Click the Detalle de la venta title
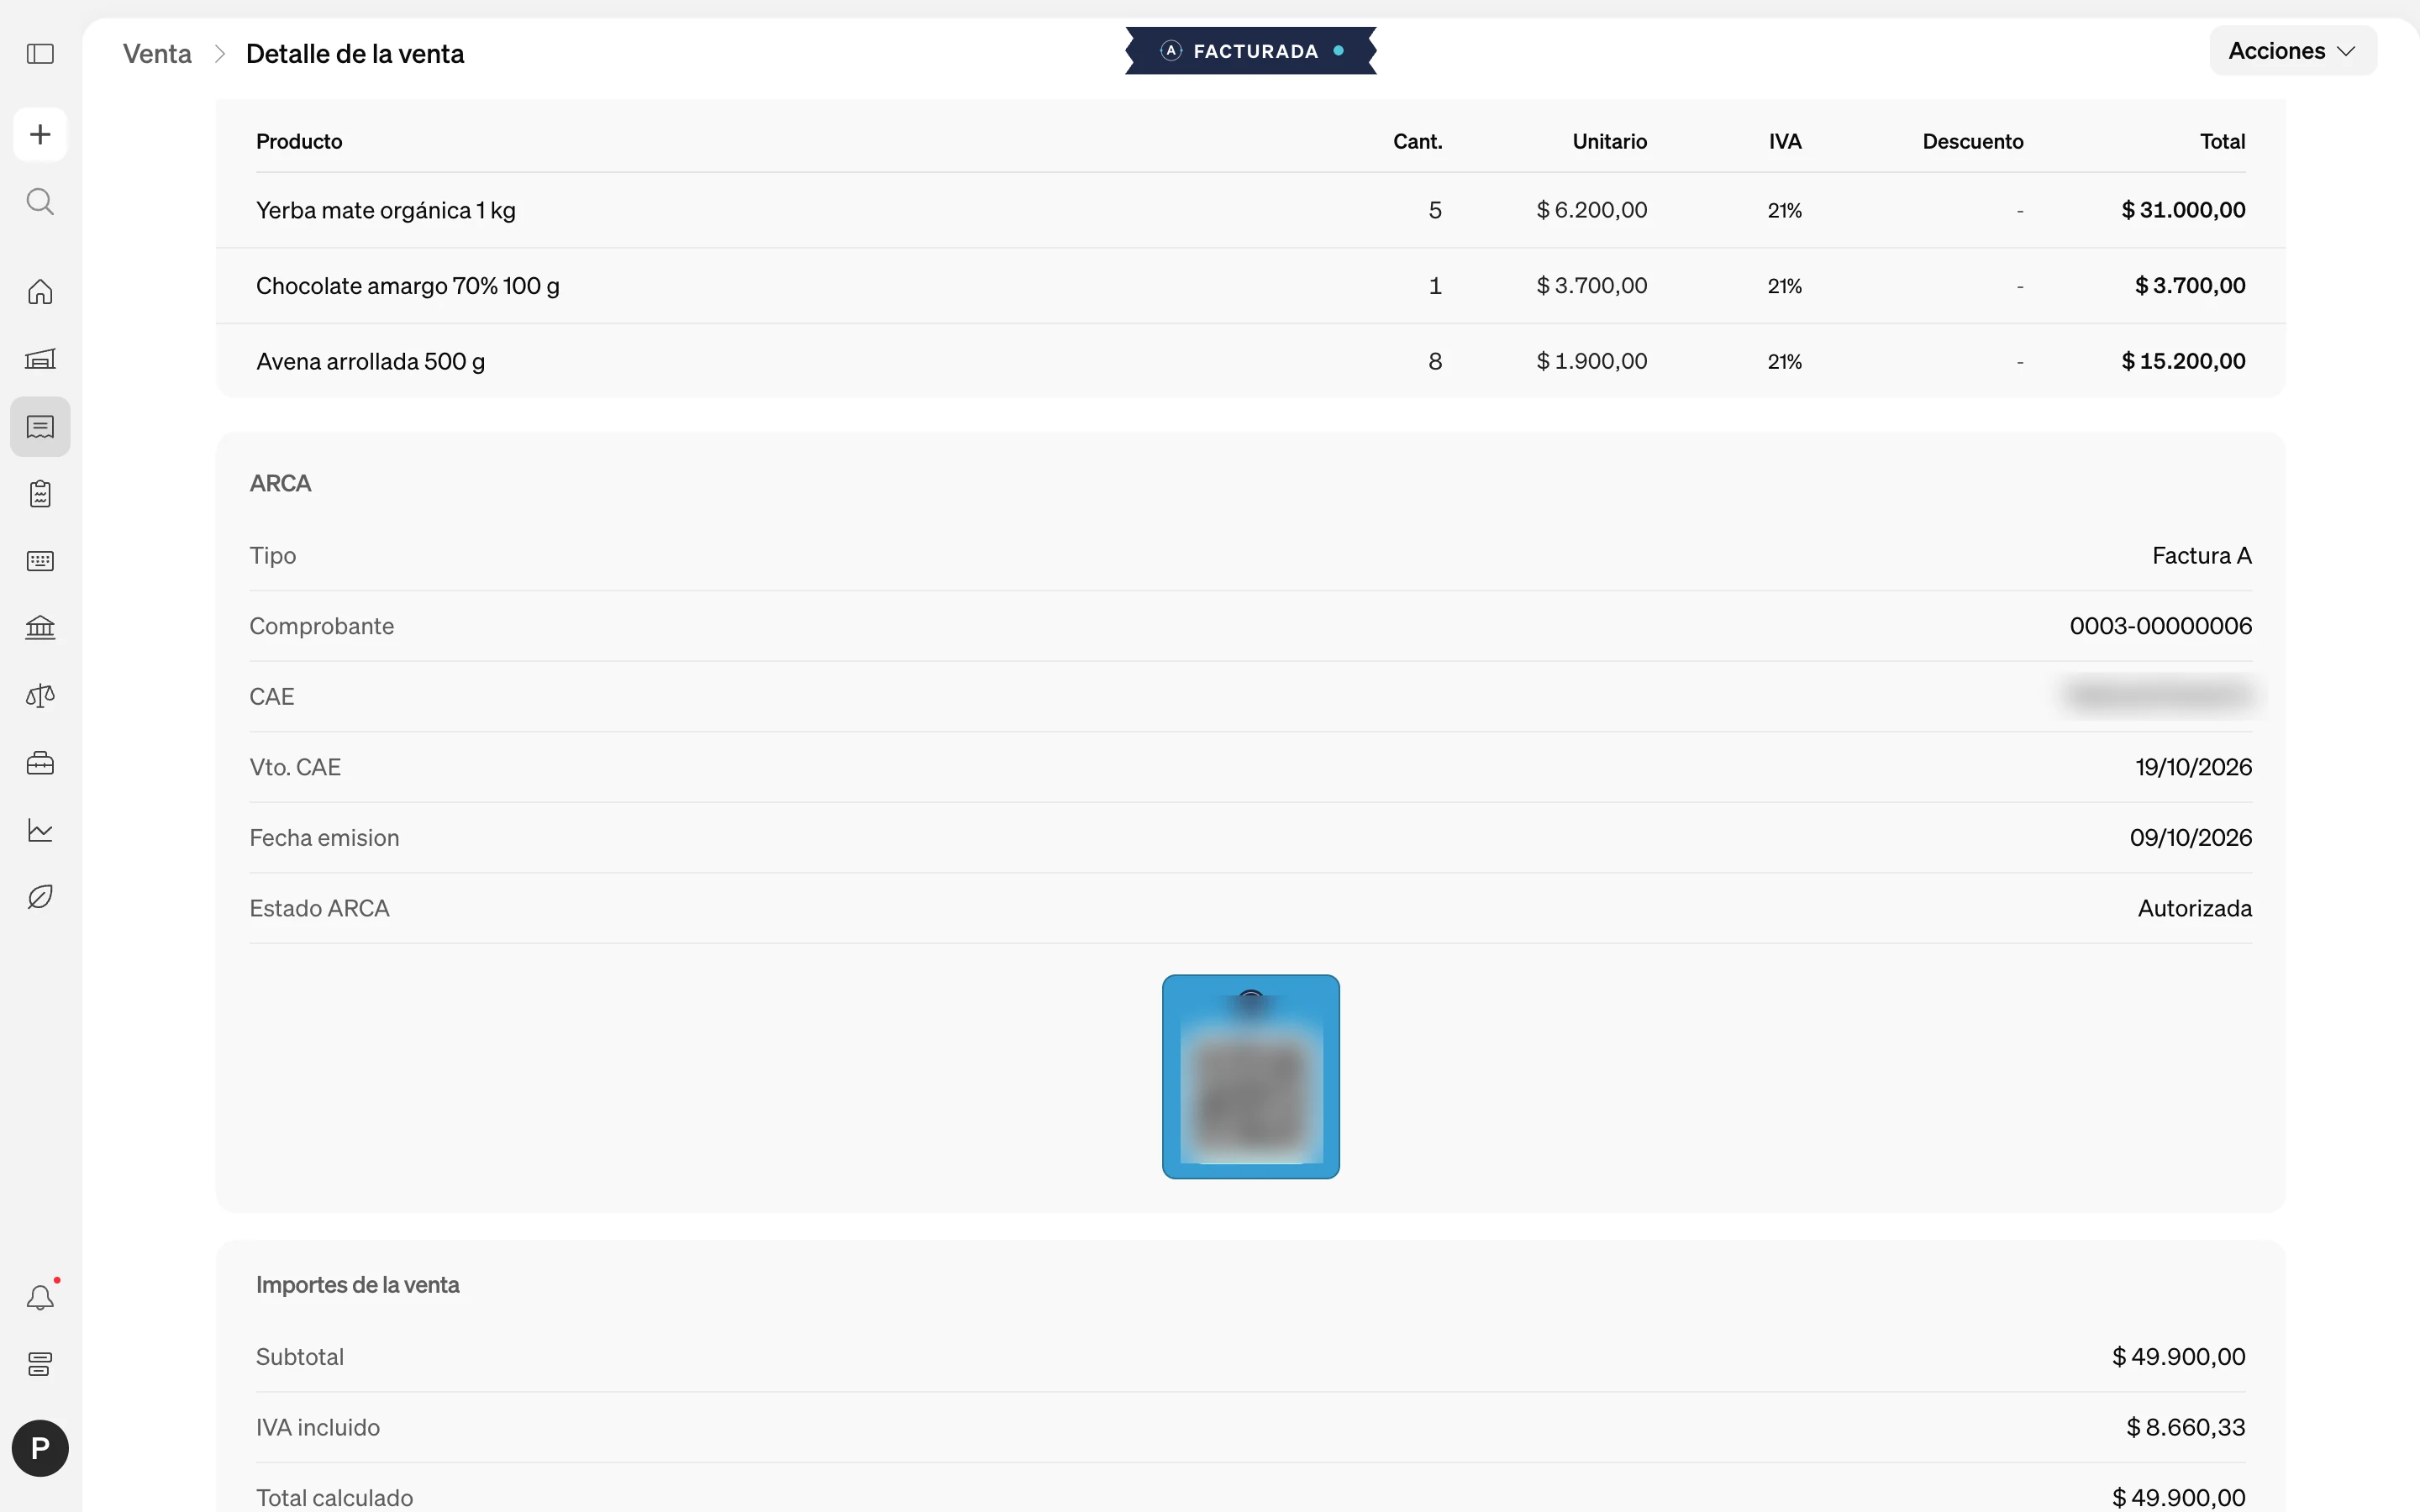 click(355, 54)
